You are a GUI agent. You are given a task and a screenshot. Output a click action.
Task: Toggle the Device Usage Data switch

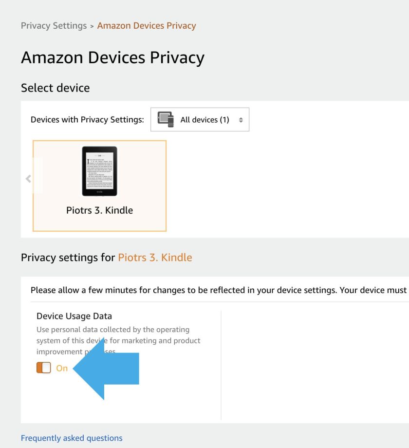pyautogui.click(x=43, y=368)
